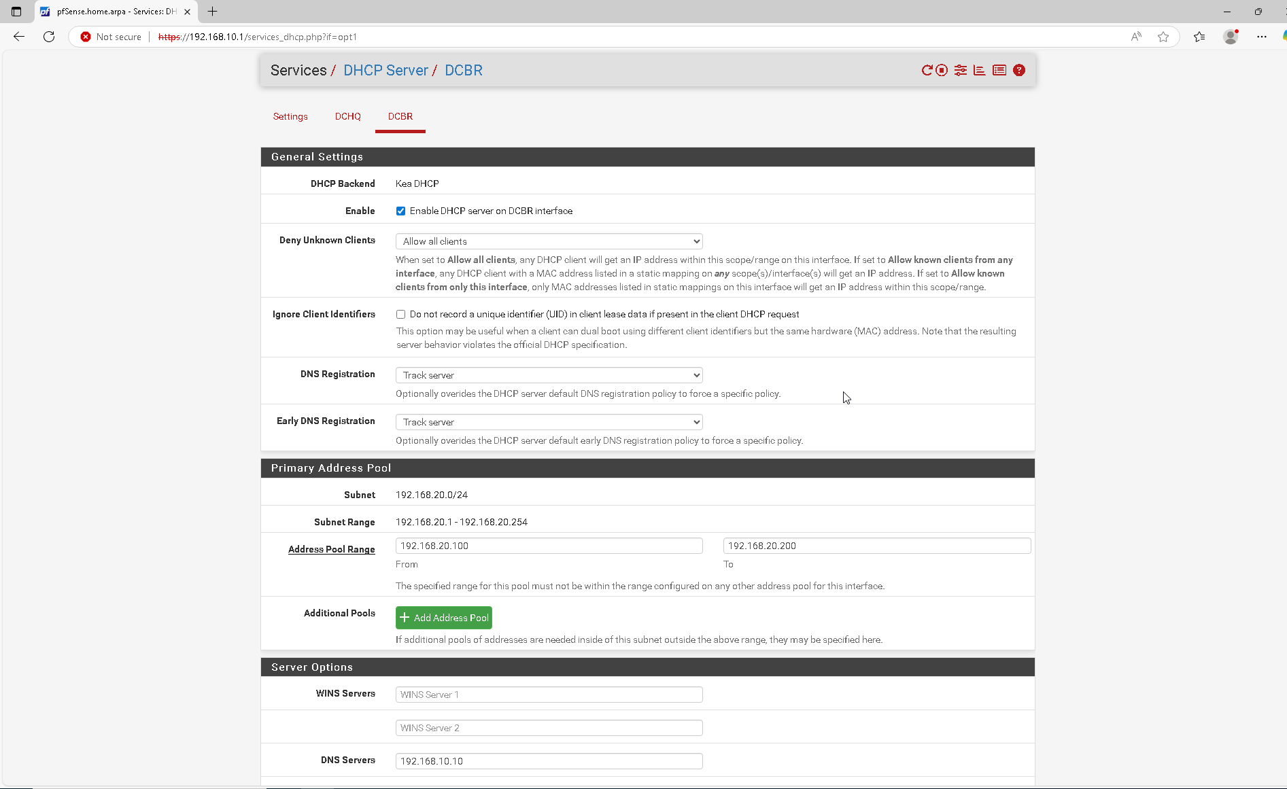Viewport: 1287px width, 789px height.
Task: Click the DHCP Backend label
Action: click(x=343, y=183)
